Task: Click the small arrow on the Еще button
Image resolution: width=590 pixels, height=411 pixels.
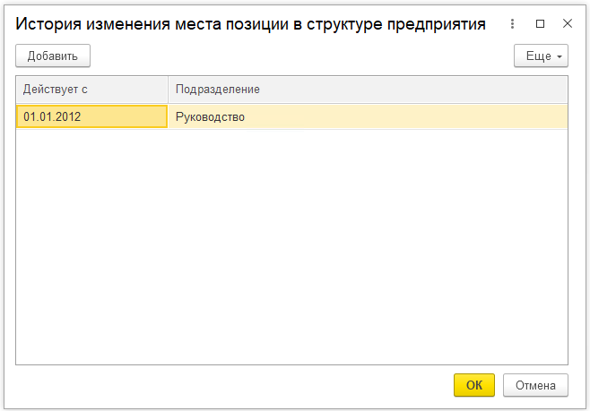Action: click(560, 56)
